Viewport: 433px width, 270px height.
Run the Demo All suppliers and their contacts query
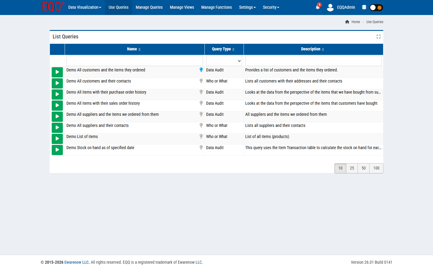[x=57, y=127]
